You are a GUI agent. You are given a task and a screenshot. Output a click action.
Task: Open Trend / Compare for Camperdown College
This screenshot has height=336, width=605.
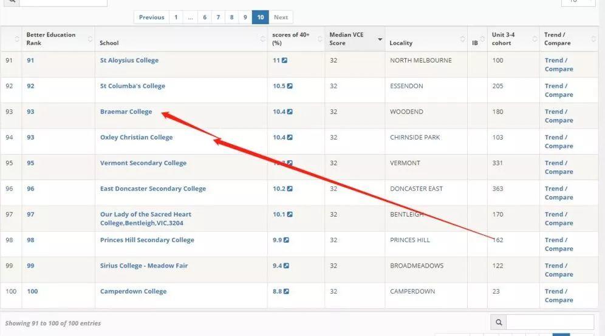click(559, 296)
